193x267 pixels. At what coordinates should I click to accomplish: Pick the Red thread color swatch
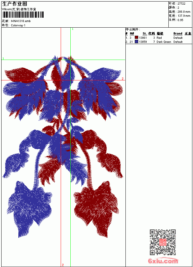[136, 38]
